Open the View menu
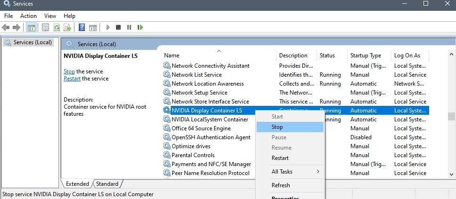The width and height of the screenshot is (456, 199). tap(50, 16)
